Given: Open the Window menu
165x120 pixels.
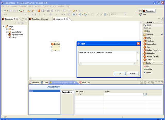Looking at the screenshot, I should 61,6.
